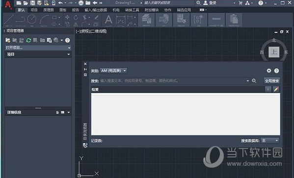Select the Rotate modify tool

76,18
